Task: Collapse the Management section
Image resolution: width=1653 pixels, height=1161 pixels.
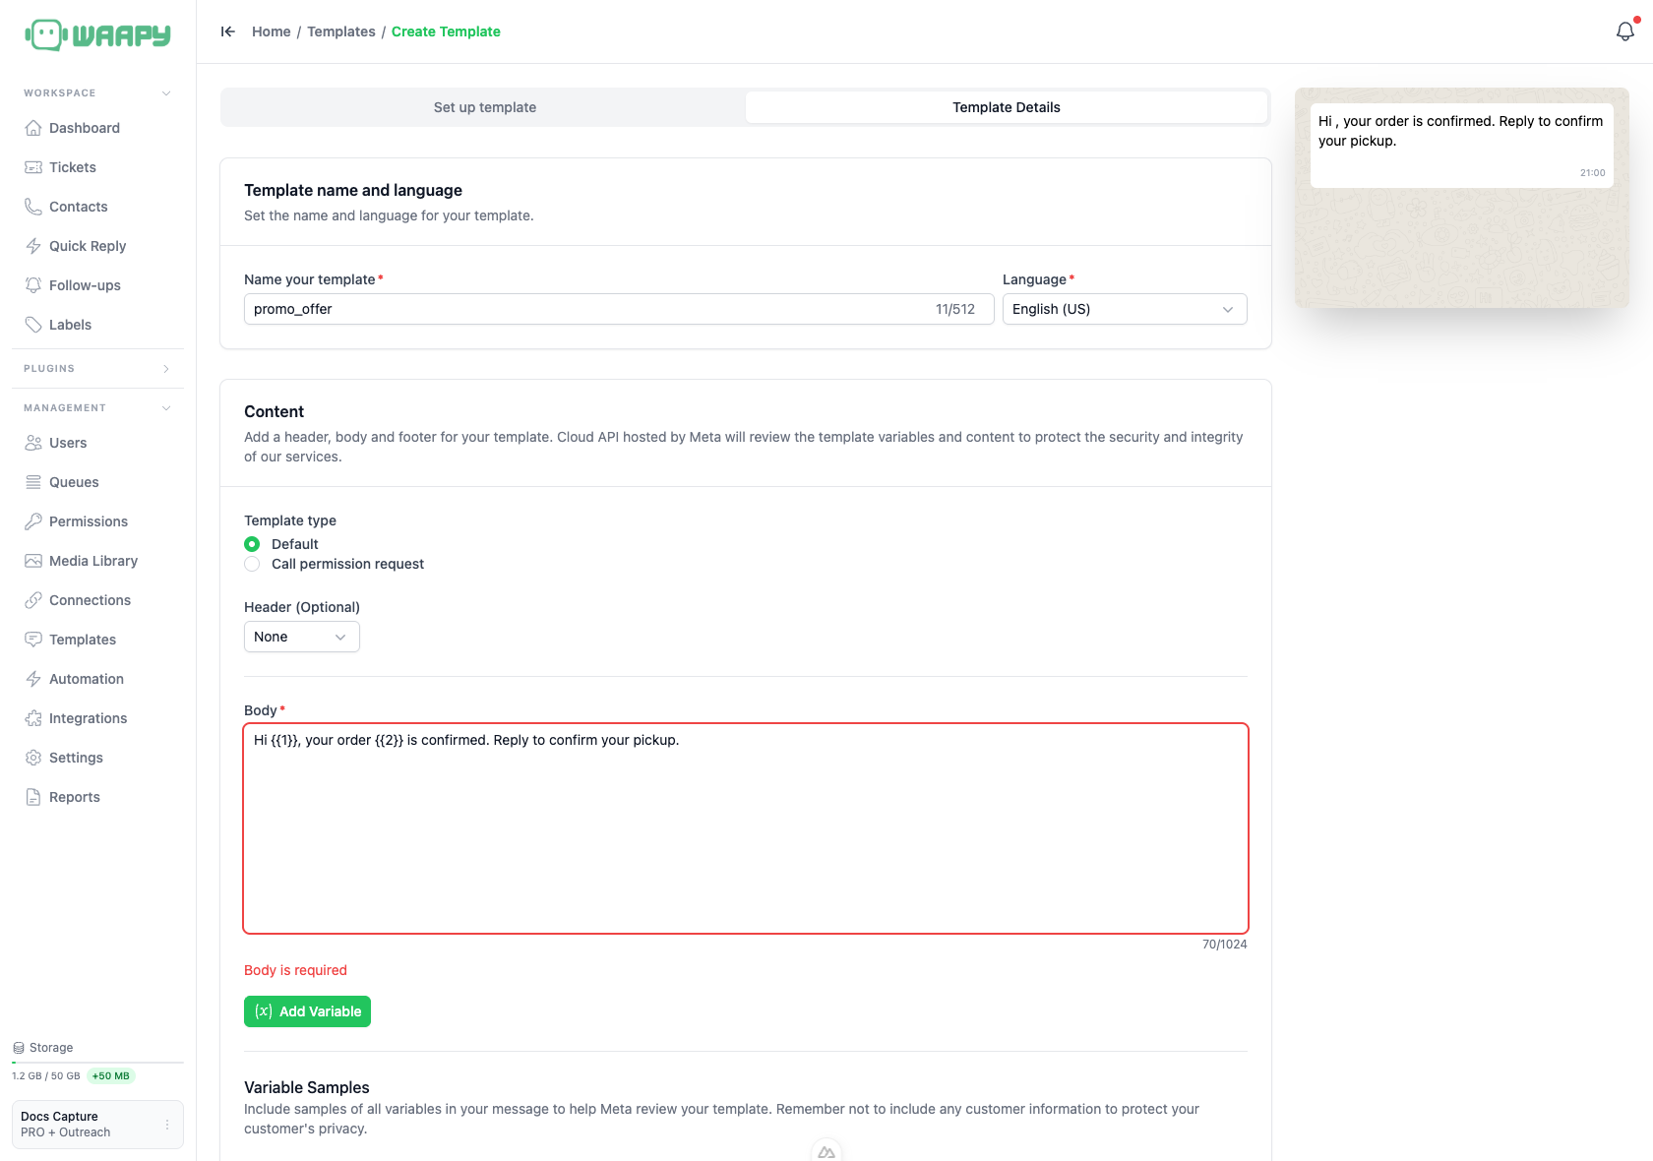Action: tap(97, 407)
